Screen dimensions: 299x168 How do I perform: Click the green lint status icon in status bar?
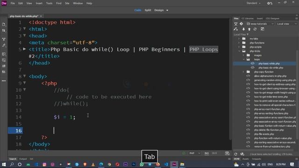184,154
